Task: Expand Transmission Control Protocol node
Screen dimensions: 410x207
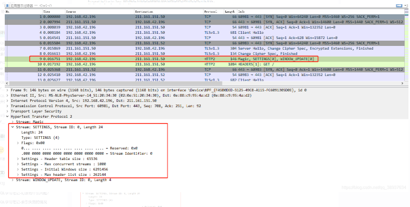Action: pos(7,106)
